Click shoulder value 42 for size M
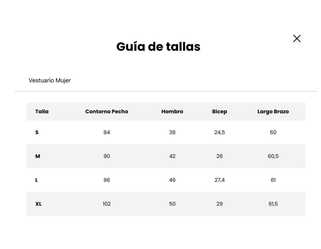Viewport: 321px width, 249px height. pyautogui.click(x=172, y=156)
